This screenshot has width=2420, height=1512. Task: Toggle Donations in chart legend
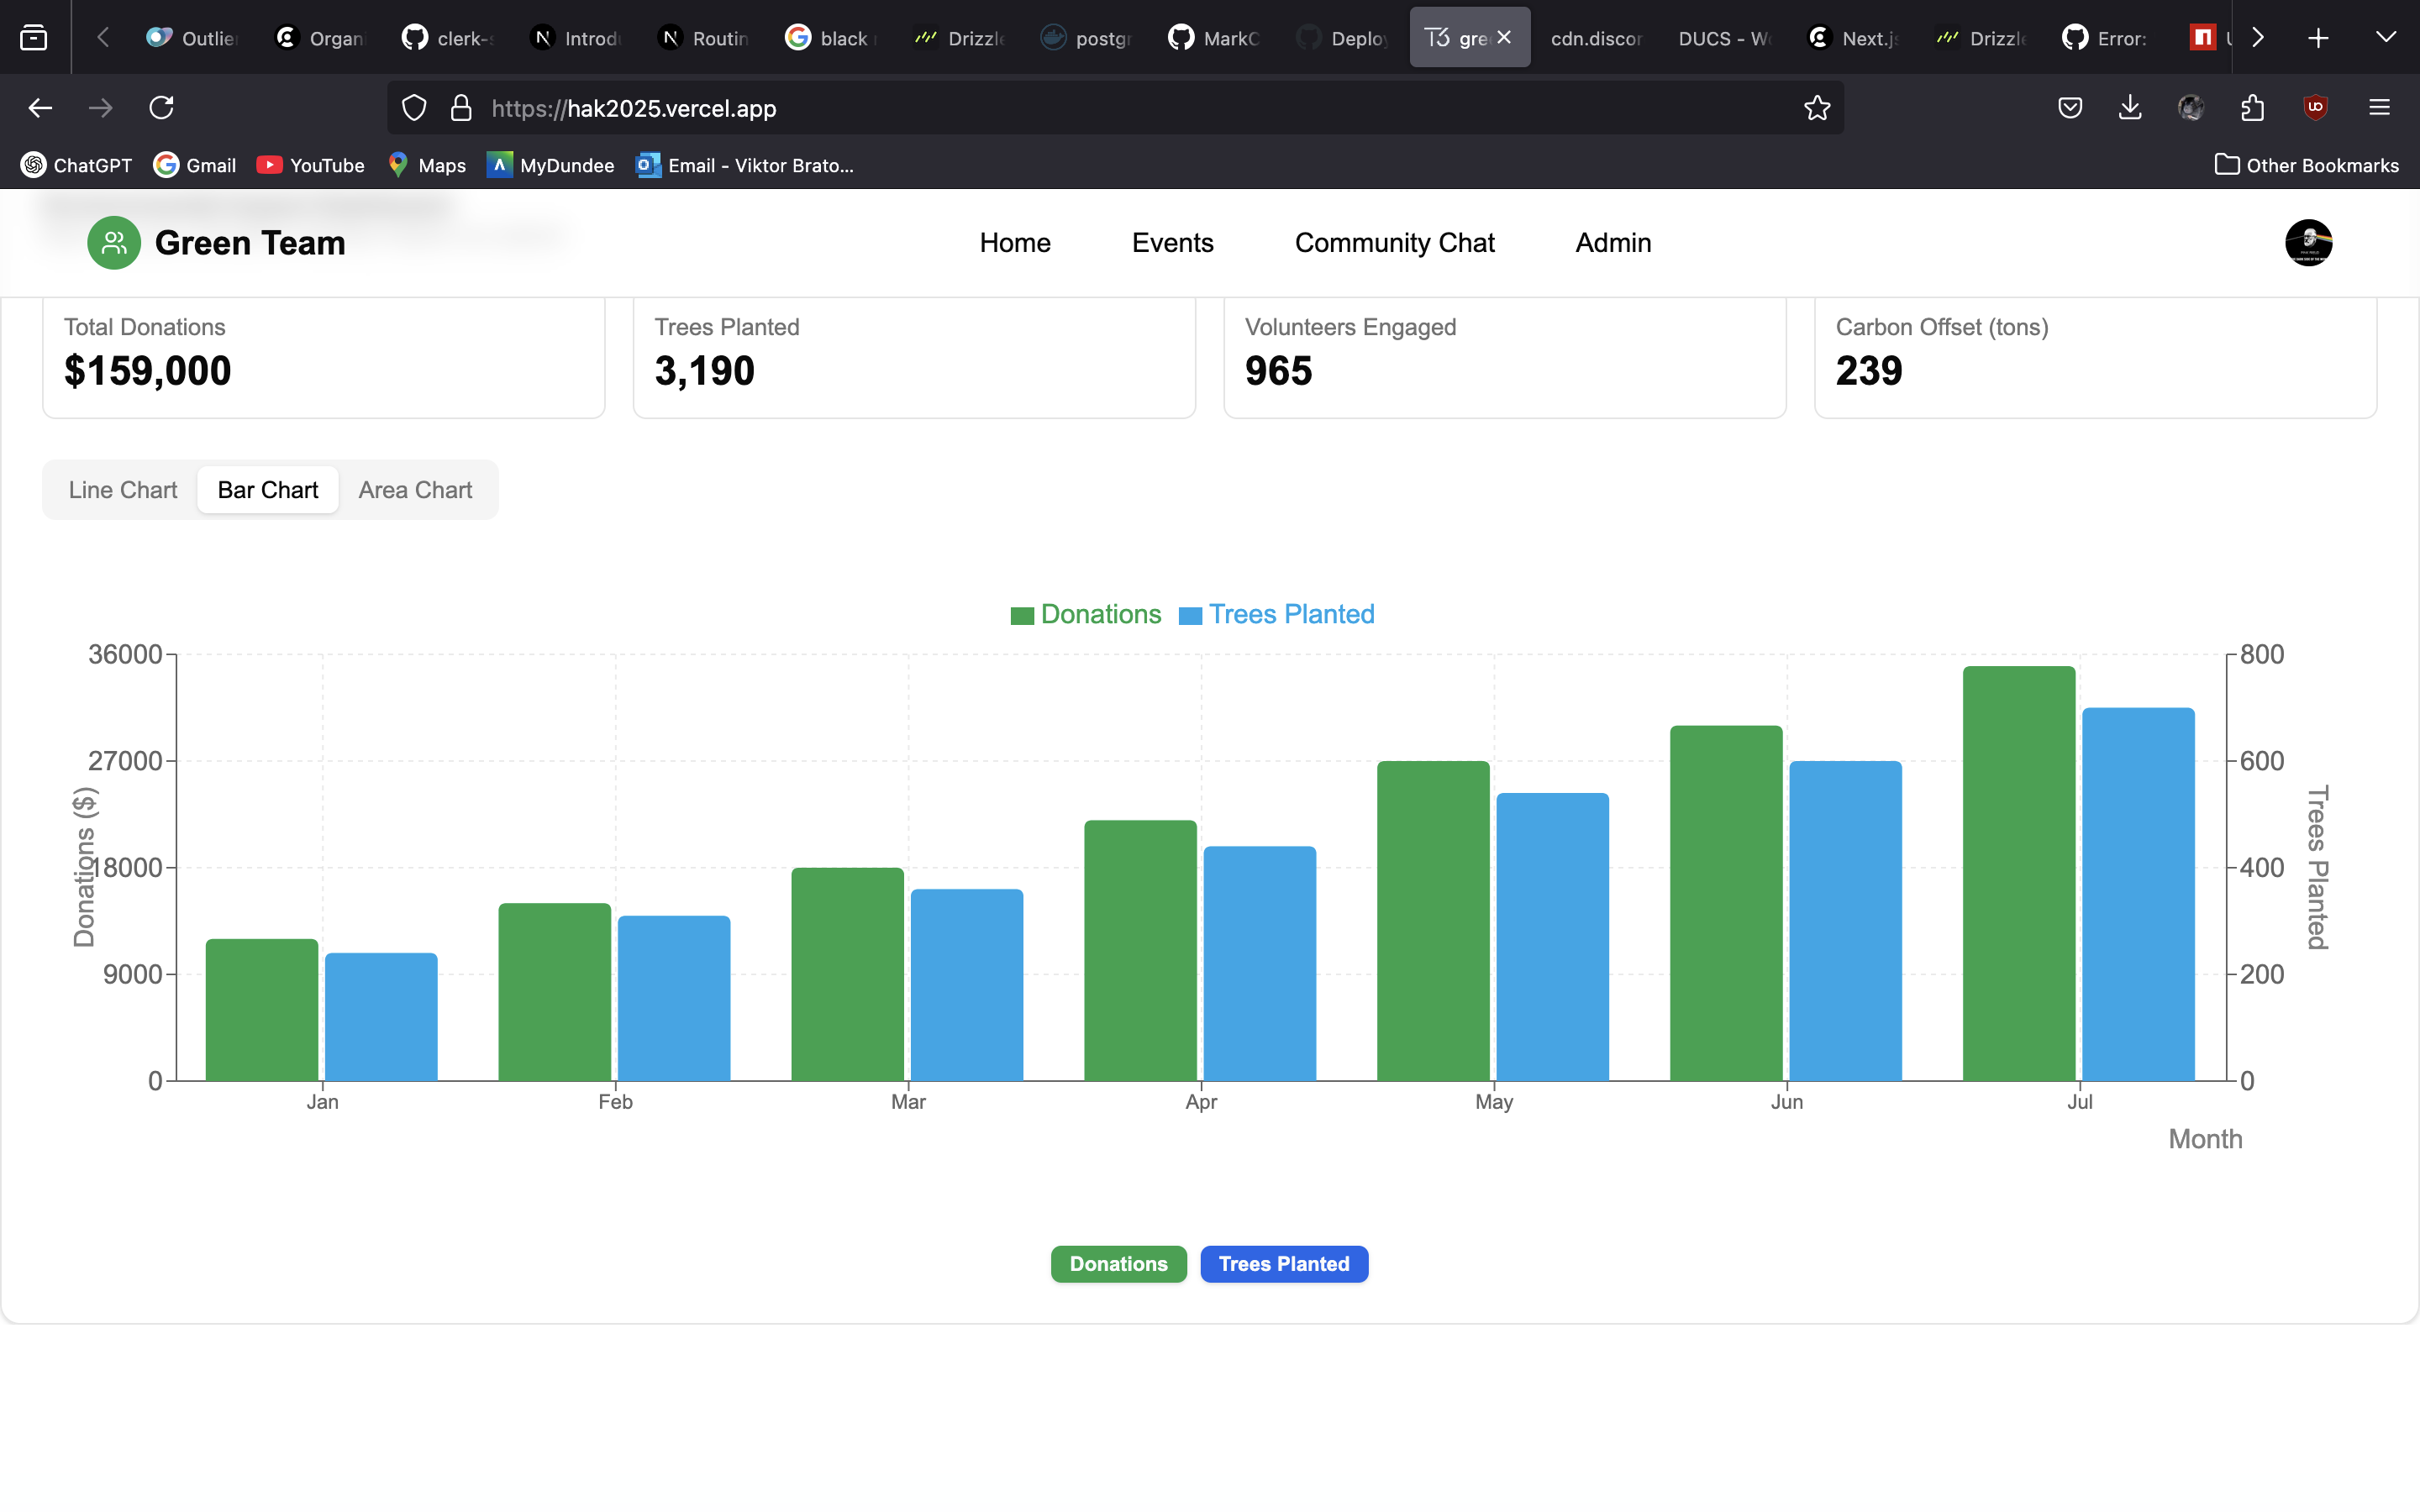point(1086,614)
